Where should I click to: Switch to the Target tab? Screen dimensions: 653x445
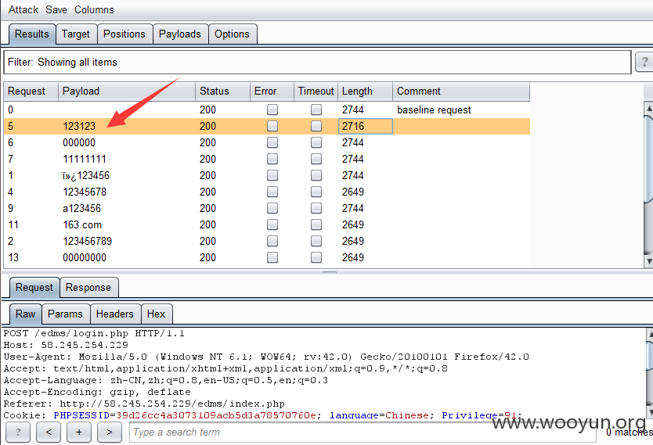(76, 34)
